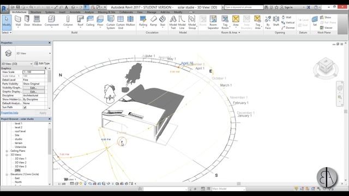Click the Save icon in quick access toolbar

(x=18, y=7)
